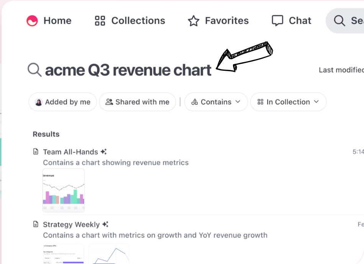Expand the Contains filter dropdown
The height and width of the screenshot is (264, 364).
pos(216,102)
